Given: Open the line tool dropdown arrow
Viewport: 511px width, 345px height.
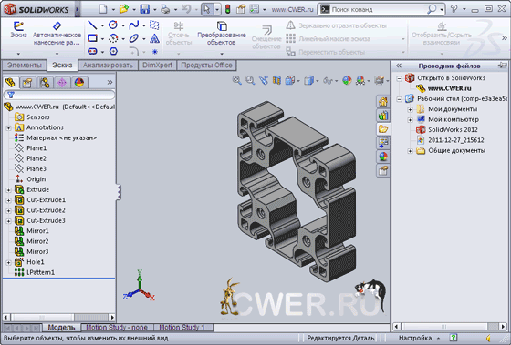Looking at the screenshot, I should pos(102,25).
